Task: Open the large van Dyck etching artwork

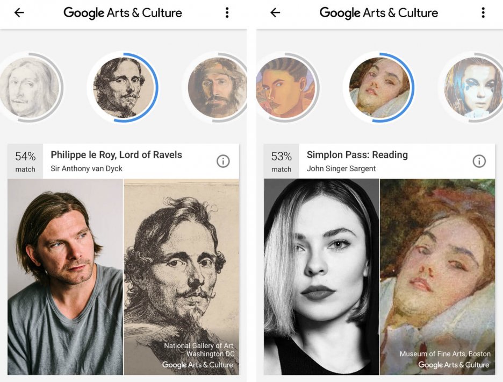Action: click(182, 277)
